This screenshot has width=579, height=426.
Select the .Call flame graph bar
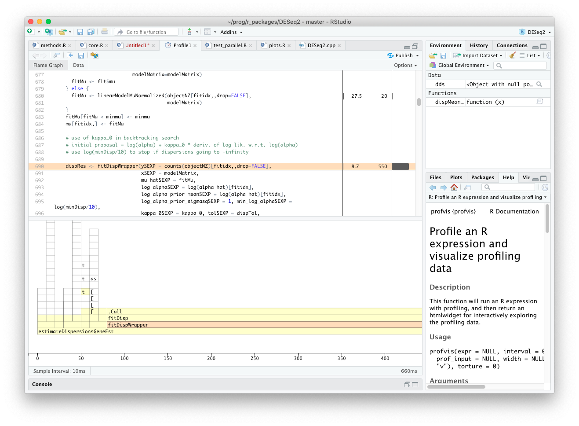[x=265, y=312]
